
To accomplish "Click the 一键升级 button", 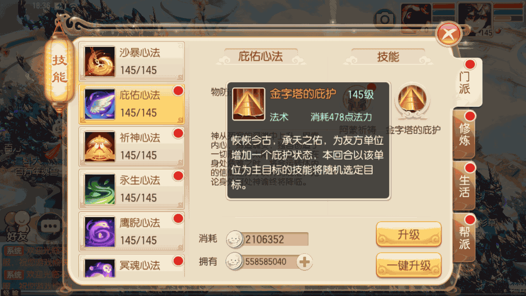I will point(408,265).
